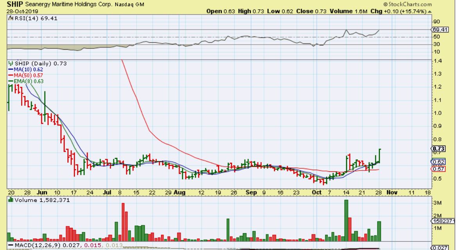Click the High 0.73 value in the header
The width and height of the screenshot is (456, 250).
[x=251, y=11]
